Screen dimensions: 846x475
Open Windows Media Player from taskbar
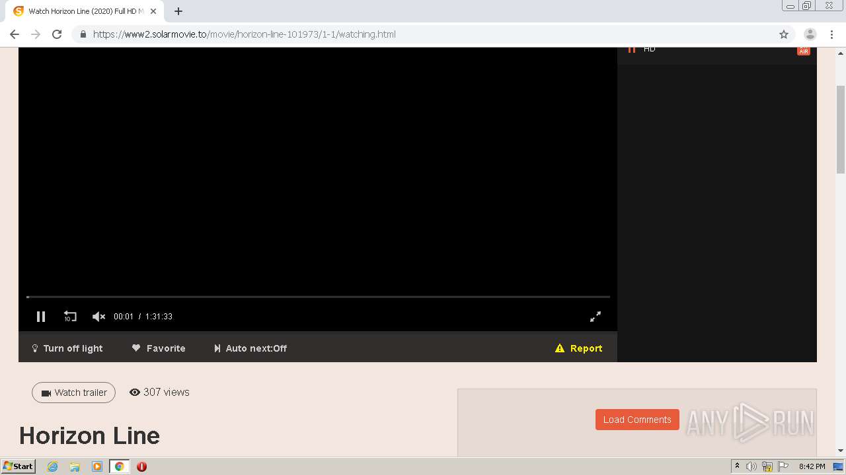[x=97, y=466]
